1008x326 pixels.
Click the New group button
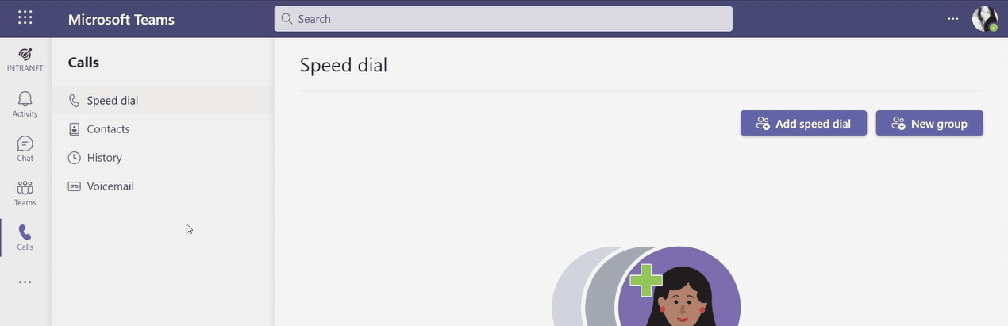[929, 123]
